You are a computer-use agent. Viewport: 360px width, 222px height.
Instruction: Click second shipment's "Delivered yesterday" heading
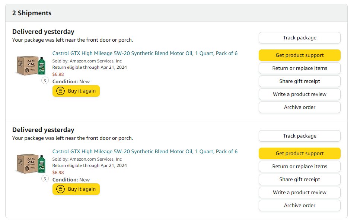(x=43, y=130)
